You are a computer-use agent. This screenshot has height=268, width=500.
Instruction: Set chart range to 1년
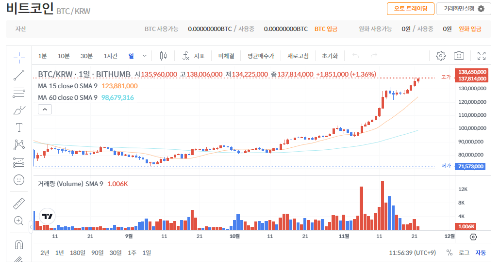pos(59,252)
